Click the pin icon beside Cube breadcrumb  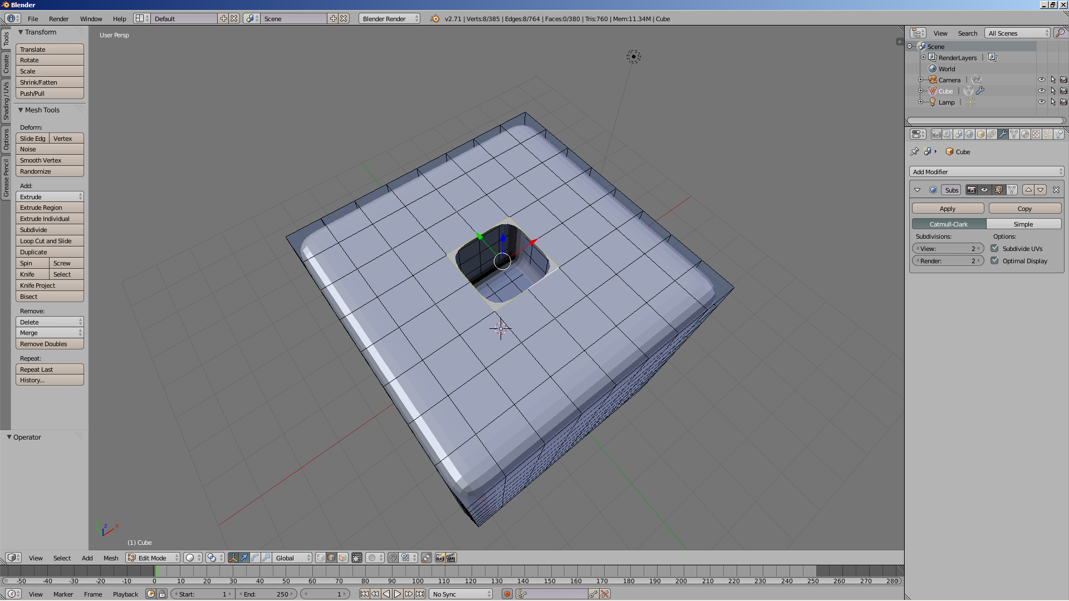pyautogui.click(x=915, y=151)
